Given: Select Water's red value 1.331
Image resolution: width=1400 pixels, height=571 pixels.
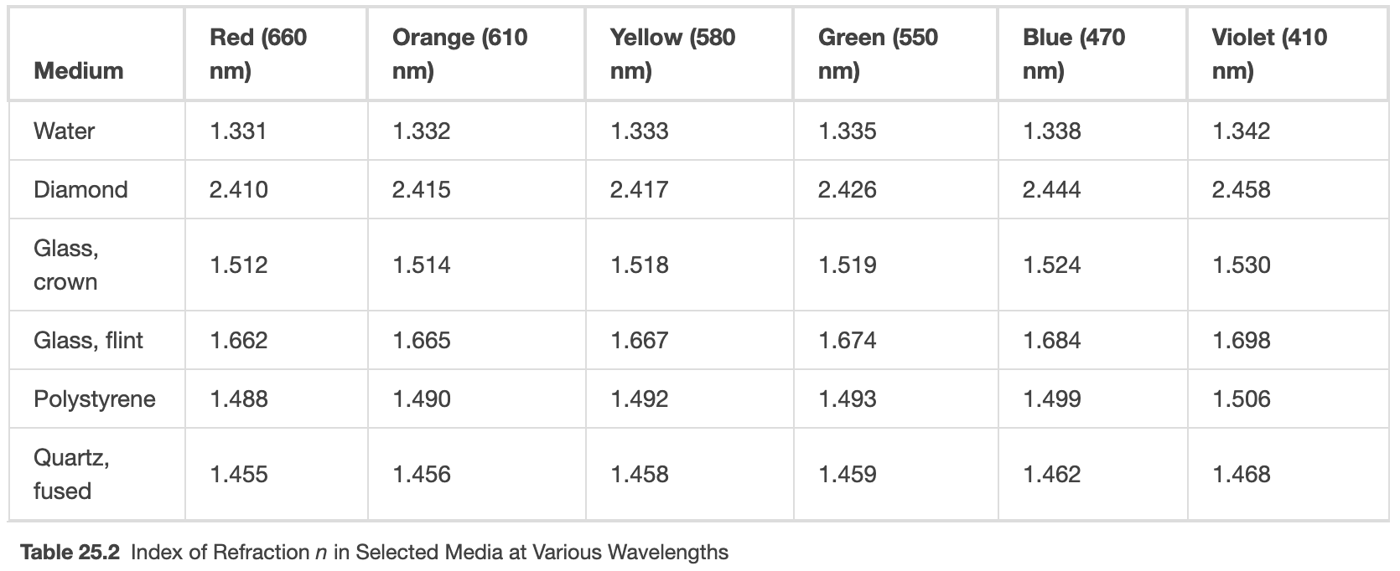Looking at the screenshot, I should [x=238, y=131].
